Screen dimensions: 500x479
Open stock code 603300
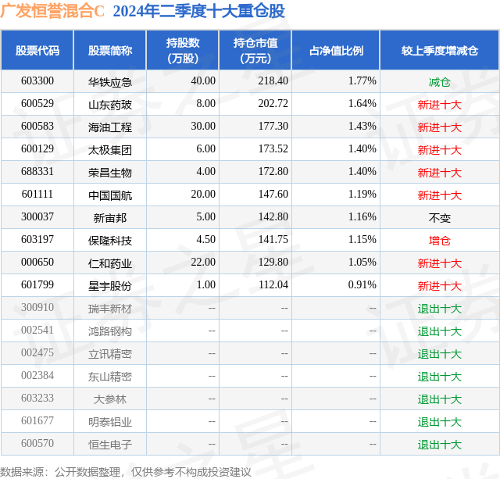[37, 81]
